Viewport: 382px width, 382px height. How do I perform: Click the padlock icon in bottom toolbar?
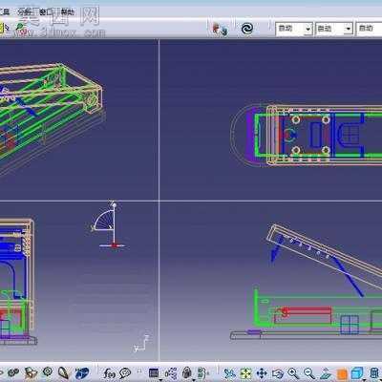pyautogui.click(x=187, y=372)
